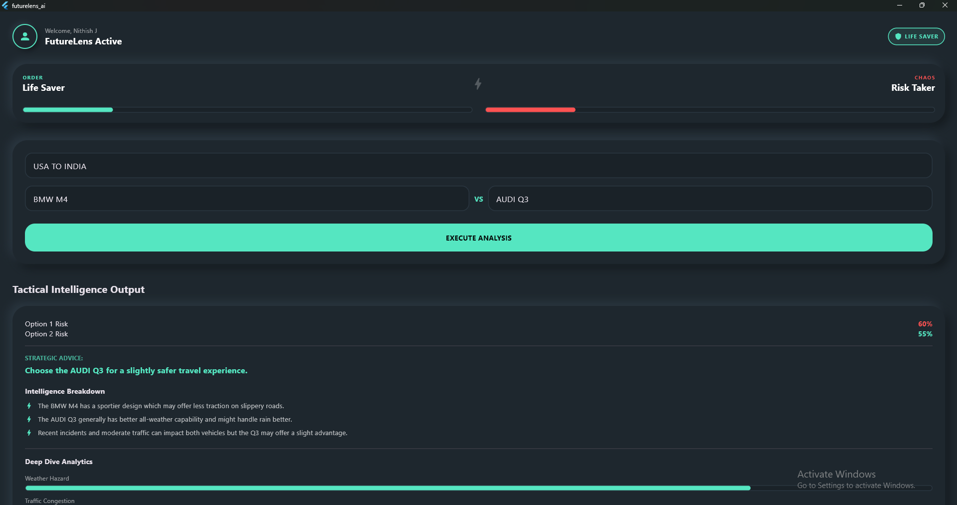Click the bolt icon beside Recent incidents line

29,433
